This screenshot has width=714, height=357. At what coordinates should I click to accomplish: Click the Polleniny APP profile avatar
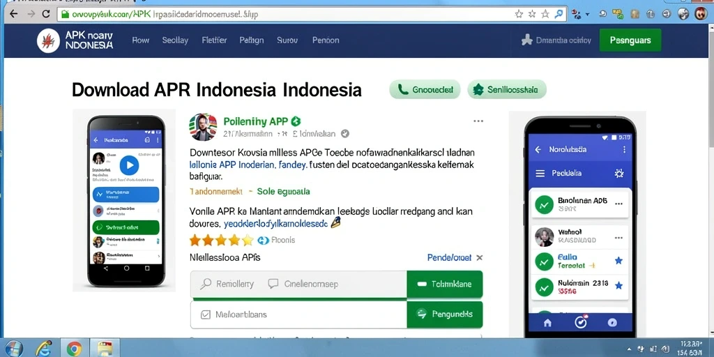203,127
